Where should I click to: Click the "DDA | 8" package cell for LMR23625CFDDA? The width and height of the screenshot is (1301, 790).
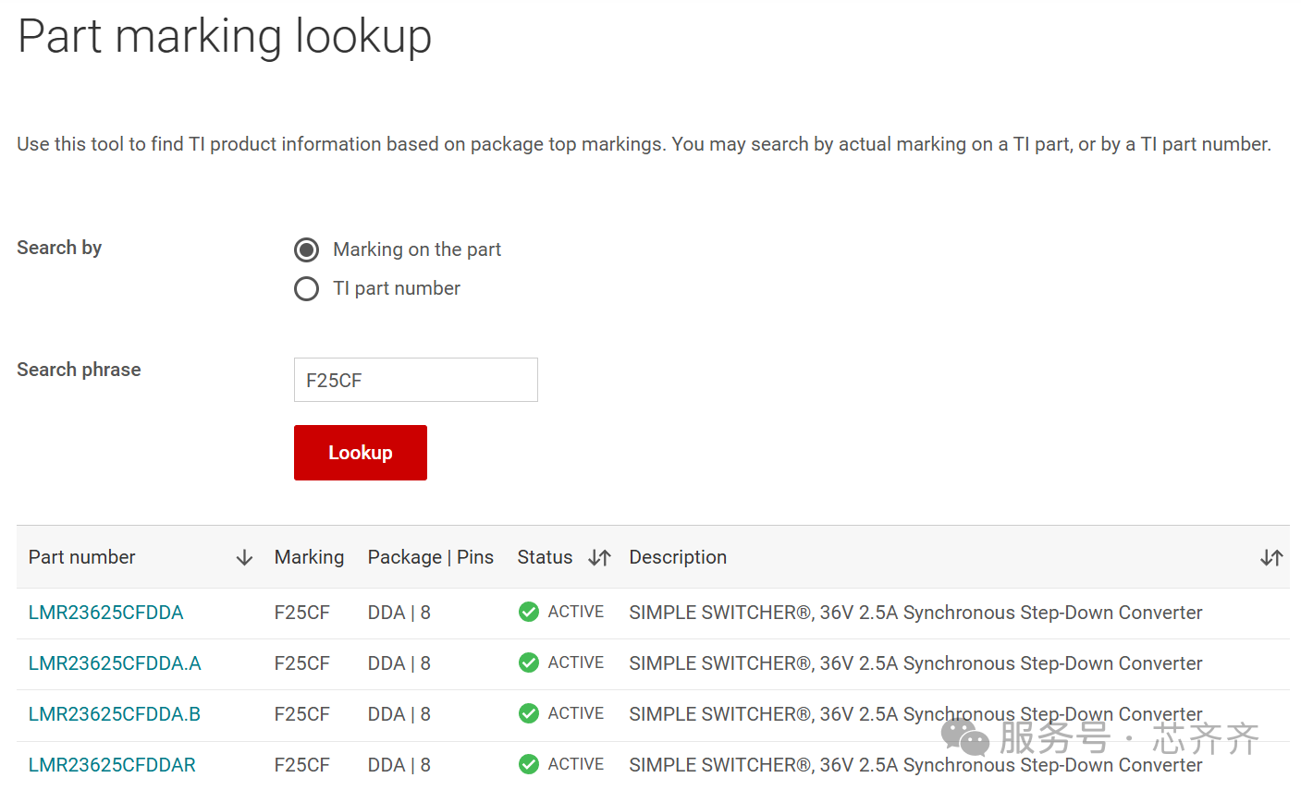[399, 613]
